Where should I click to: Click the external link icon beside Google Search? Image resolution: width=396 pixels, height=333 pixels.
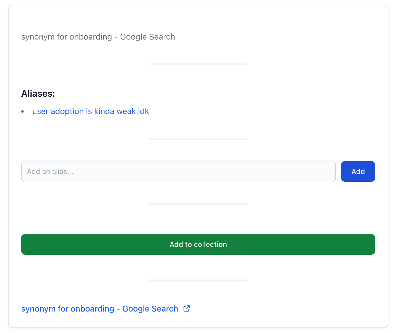point(186,308)
